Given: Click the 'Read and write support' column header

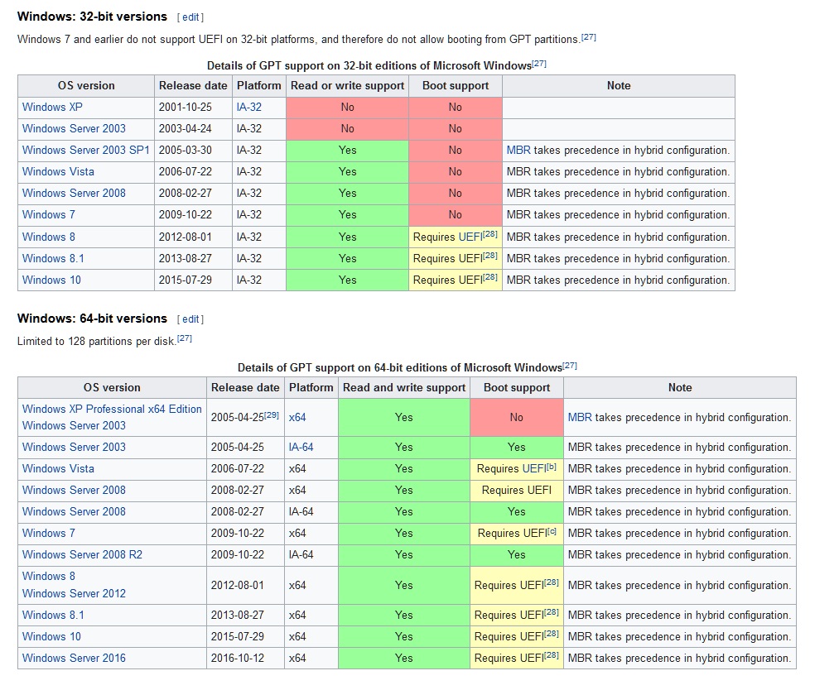Looking at the screenshot, I should (404, 388).
